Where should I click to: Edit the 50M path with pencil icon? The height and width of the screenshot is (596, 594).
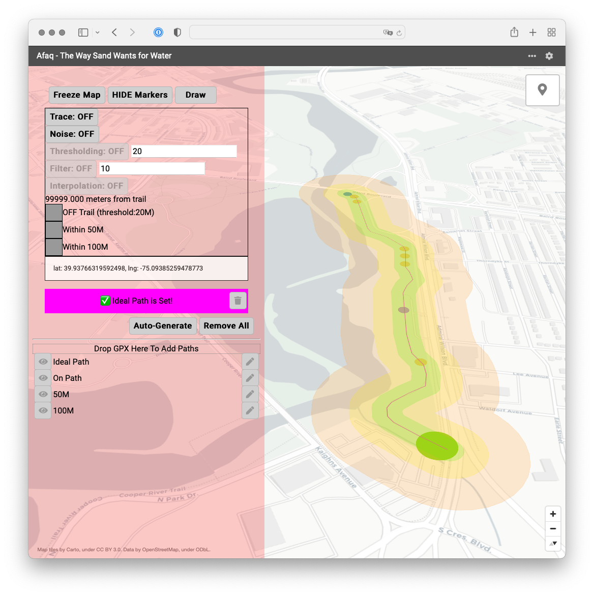pos(250,395)
